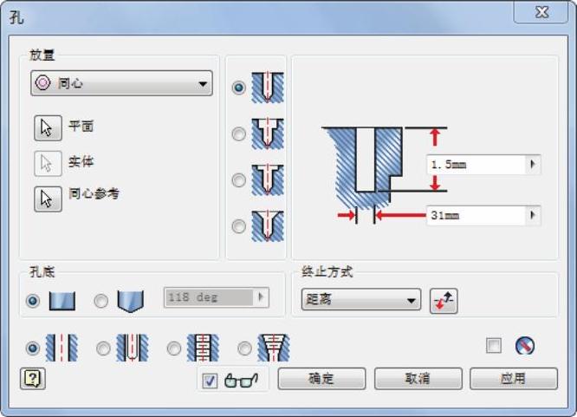
Task: Click the 应用 Apply button
Action: 514,378
